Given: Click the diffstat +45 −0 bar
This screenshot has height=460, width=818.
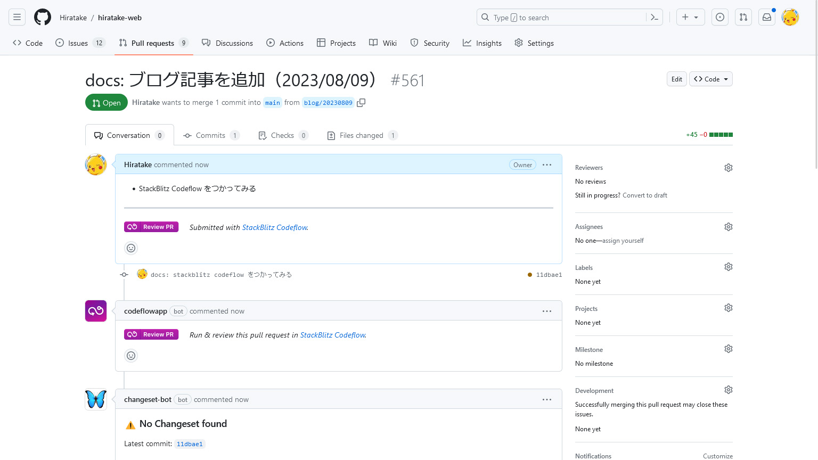Looking at the screenshot, I should coord(709,135).
